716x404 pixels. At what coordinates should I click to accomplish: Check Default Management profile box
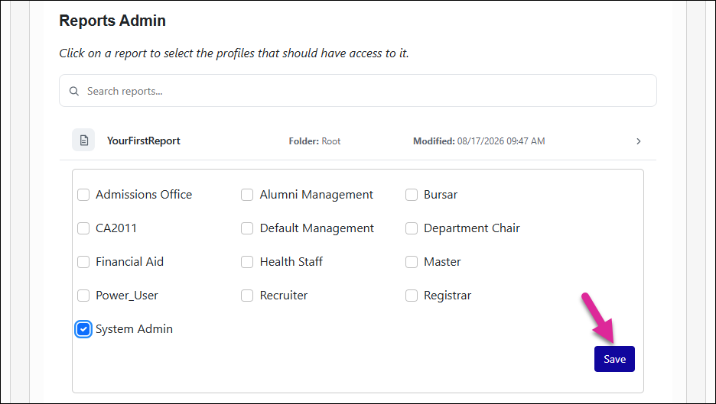247,228
